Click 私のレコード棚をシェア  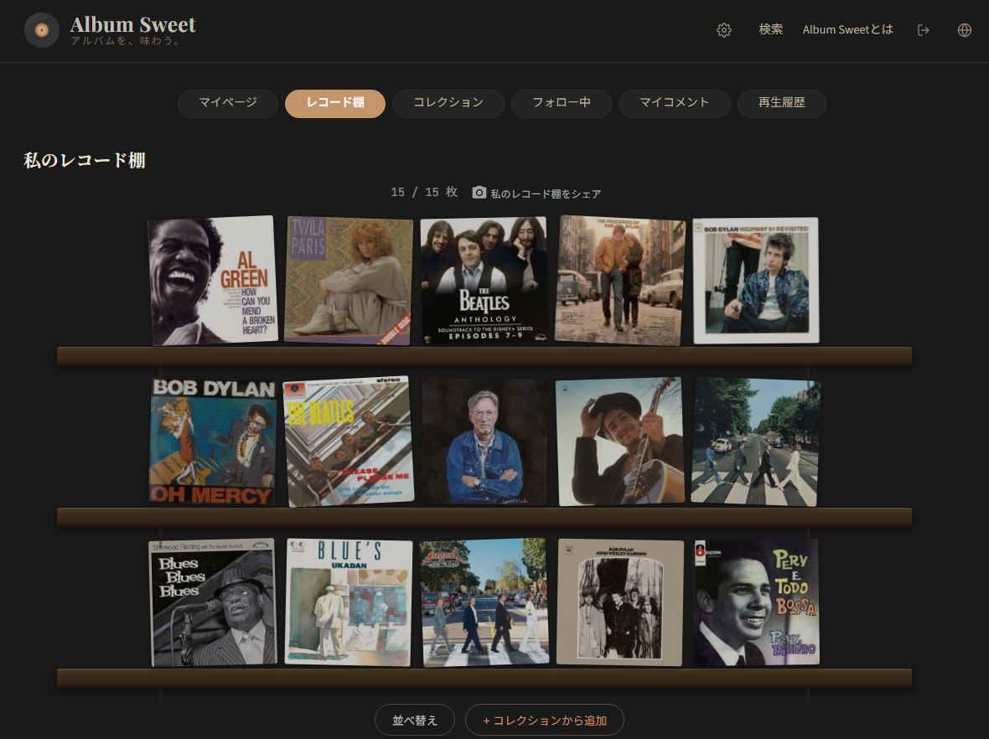(x=543, y=192)
